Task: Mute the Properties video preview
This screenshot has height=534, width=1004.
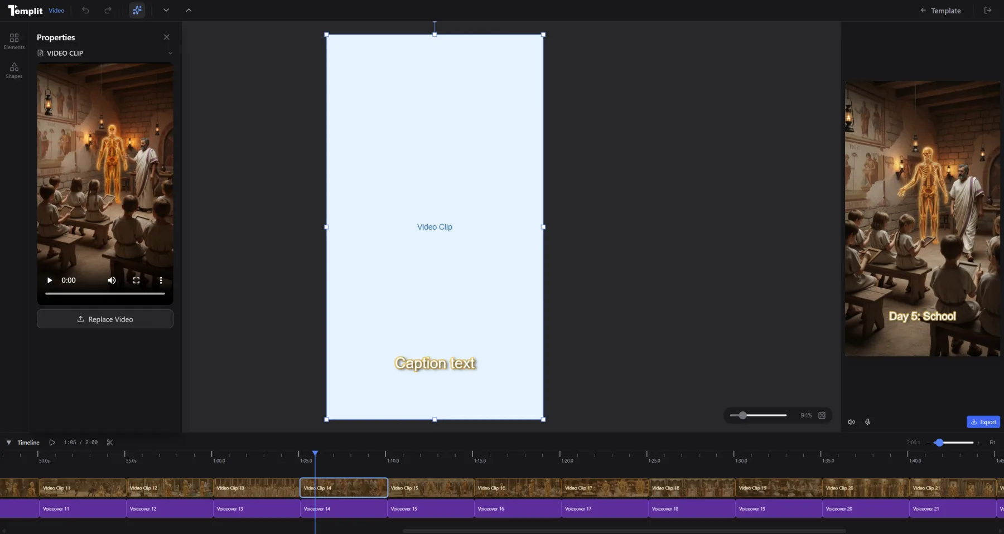Action: [x=112, y=280]
